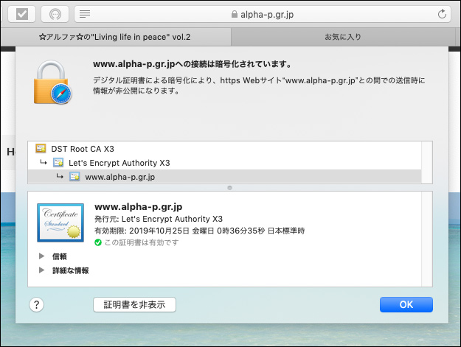The height and width of the screenshot is (347, 461).
Task: Click the bold www.alpha-p.gr.jp certificate title
Action: pyautogui.click(x=138, y=207)
